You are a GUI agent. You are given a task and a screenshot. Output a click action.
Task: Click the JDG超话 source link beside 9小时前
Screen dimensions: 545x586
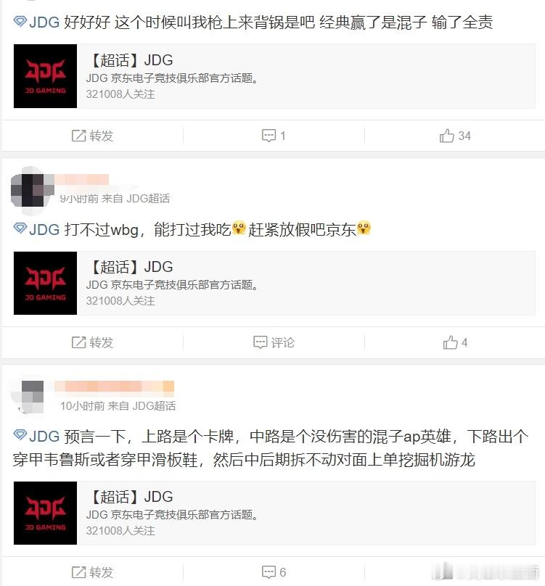coord(148,199)
